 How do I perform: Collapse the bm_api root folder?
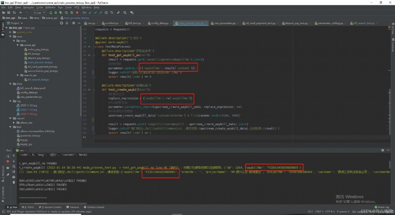(x=7, y=28)
